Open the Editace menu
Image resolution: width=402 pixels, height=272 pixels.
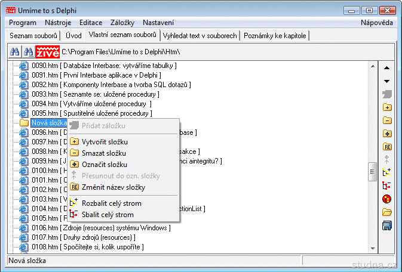[x=91, y=23]
